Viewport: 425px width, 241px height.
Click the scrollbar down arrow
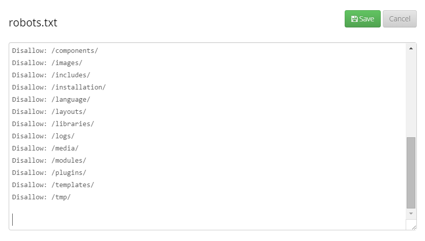pyautogui.click(x=411, y=214)
